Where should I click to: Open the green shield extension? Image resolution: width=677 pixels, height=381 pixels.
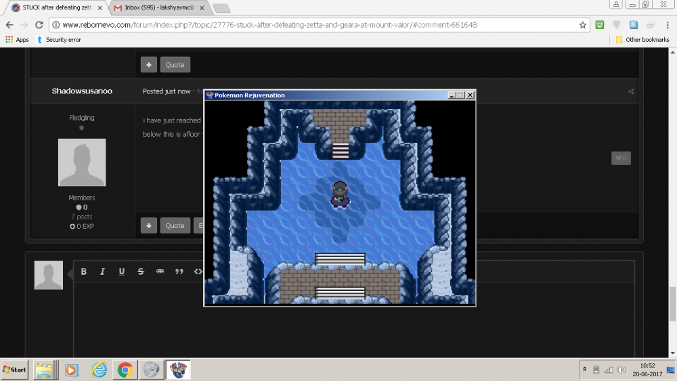[600, 25]
